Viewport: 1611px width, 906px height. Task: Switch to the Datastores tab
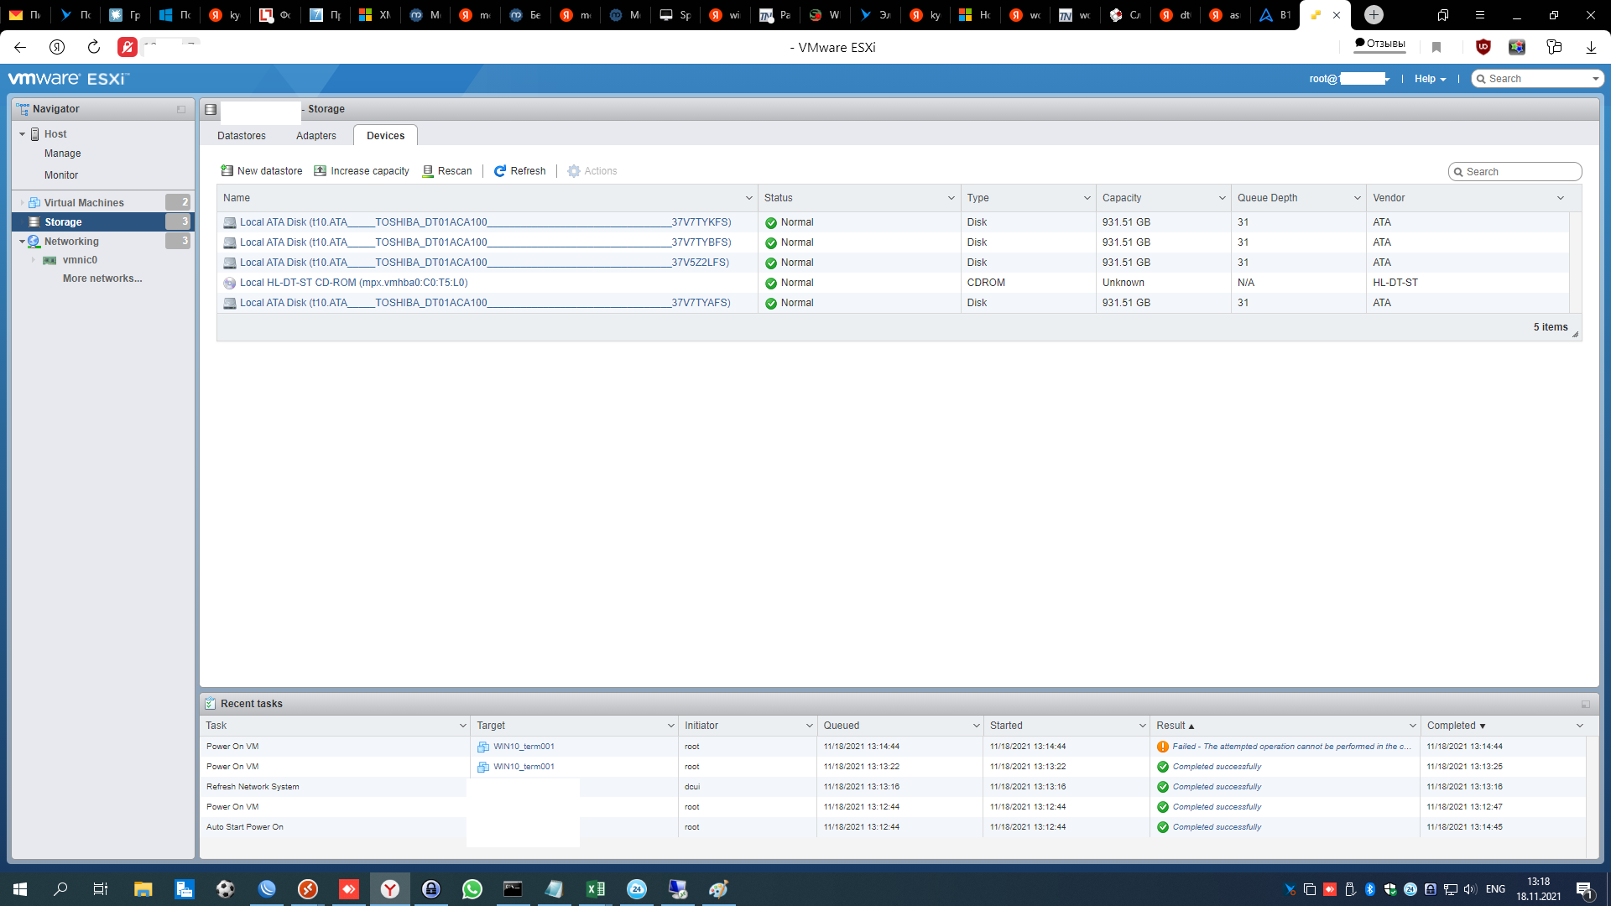point(242,136)
